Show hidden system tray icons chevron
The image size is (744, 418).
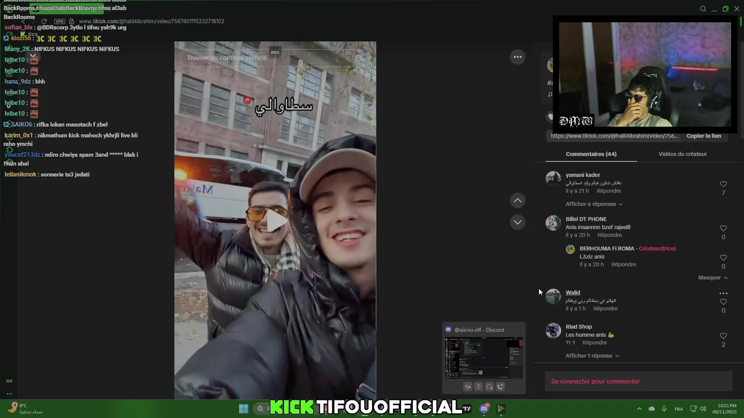(x=639, y=409)
